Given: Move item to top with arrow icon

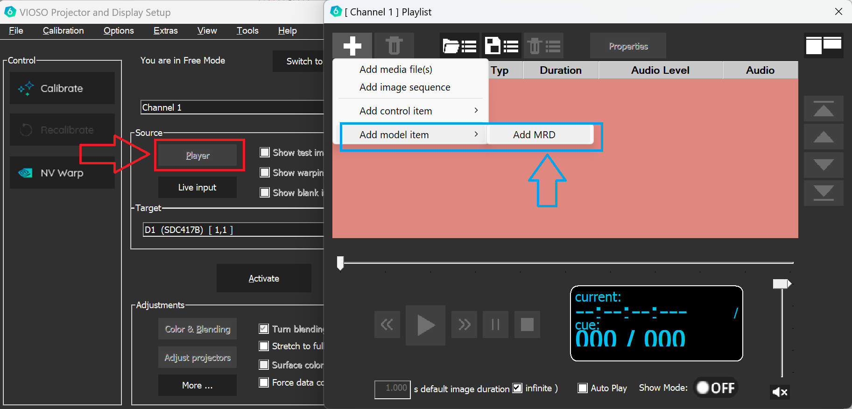Looking at the screenshot, I should point(823,109).
